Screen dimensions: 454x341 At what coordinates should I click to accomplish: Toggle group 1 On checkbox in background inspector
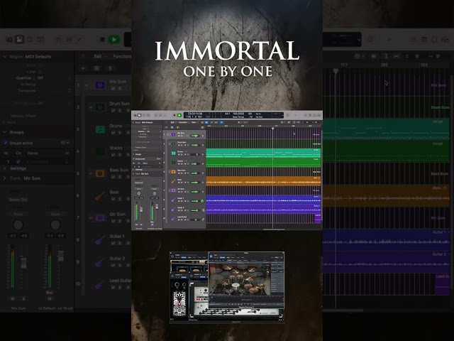[x=18, y=161]
